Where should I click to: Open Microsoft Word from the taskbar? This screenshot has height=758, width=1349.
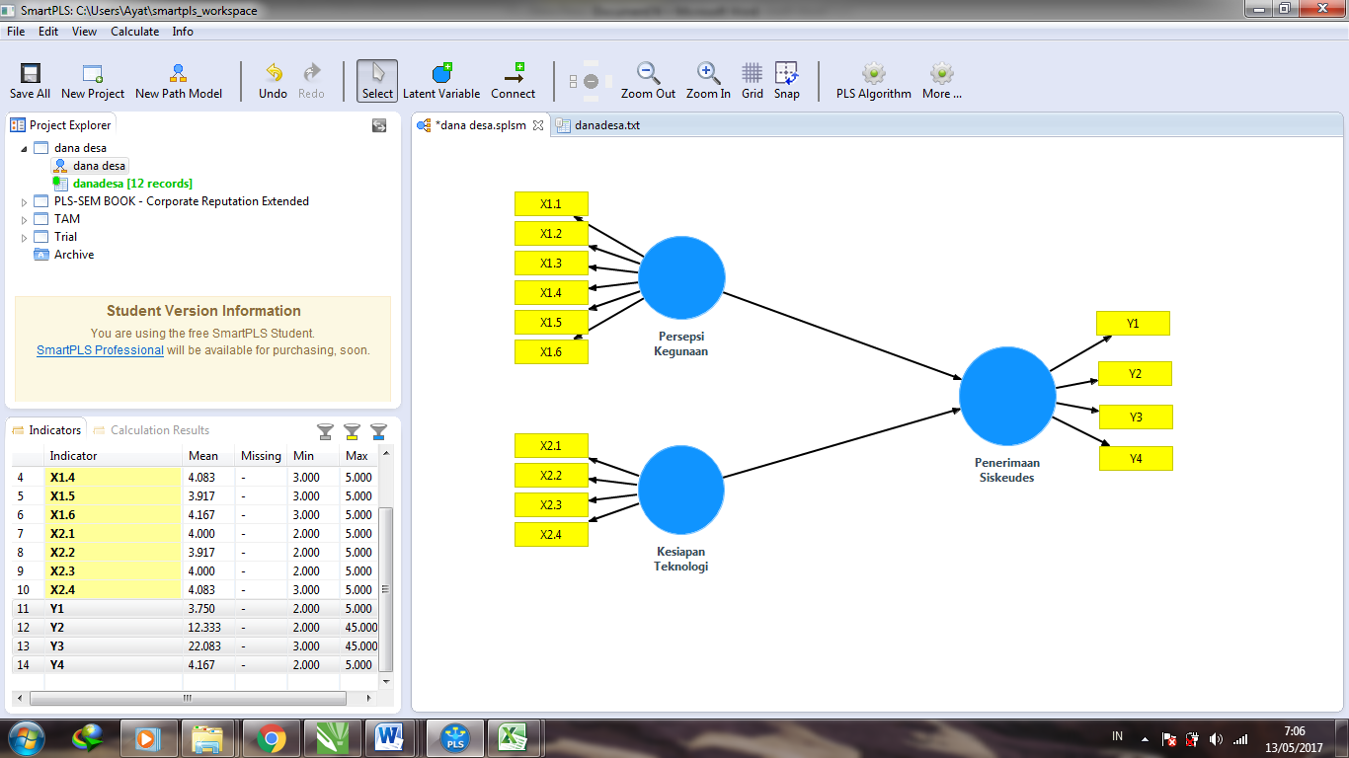tap(394, 737)
